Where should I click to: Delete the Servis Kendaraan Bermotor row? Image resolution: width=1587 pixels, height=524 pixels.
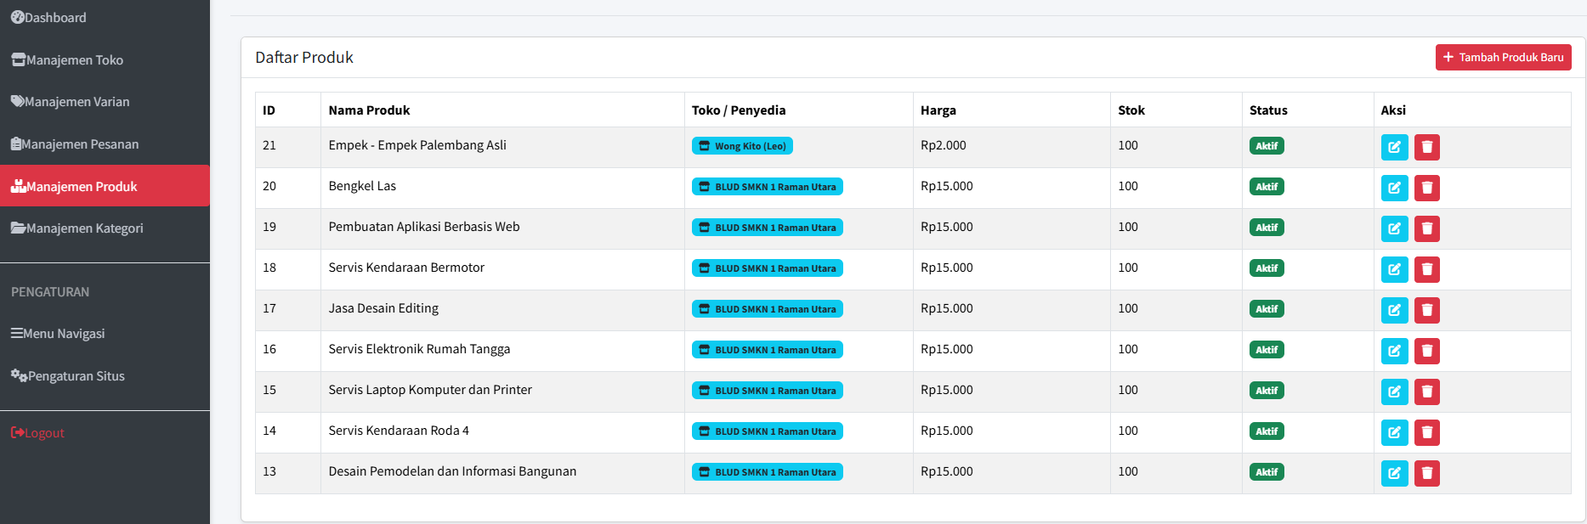click(1426, 269)
